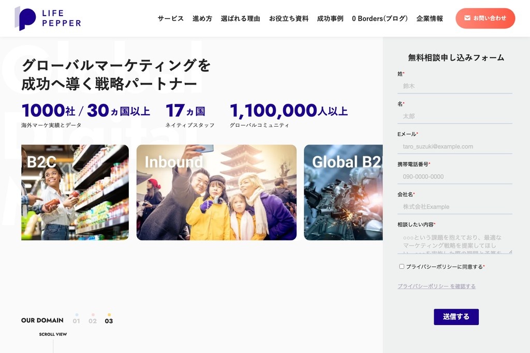Focus the 名 input field
The width and height of the screenshot is (530, 353).
454,116
